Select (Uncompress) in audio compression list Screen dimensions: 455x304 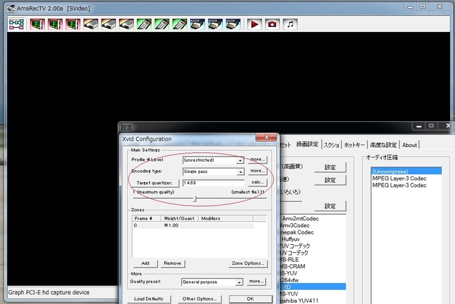406,171
